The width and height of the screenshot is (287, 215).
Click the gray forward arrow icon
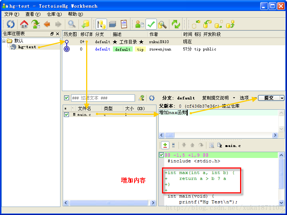58,24
